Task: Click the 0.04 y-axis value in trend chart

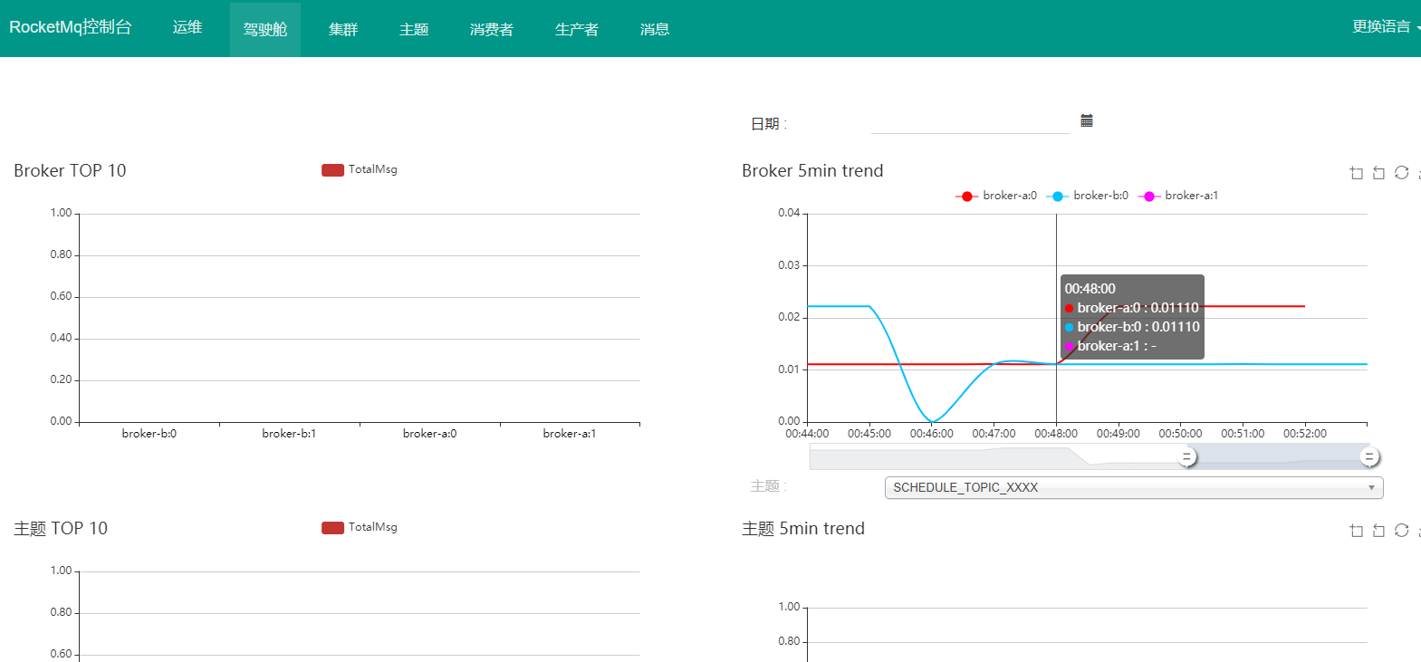Action: pos(789,213)
